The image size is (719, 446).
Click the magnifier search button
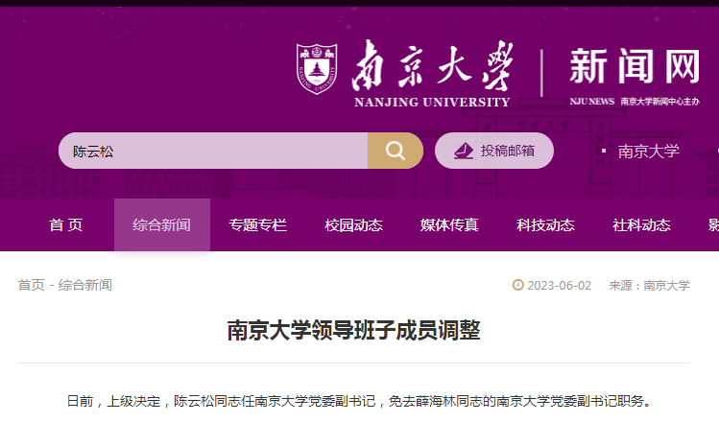(395, 151)
